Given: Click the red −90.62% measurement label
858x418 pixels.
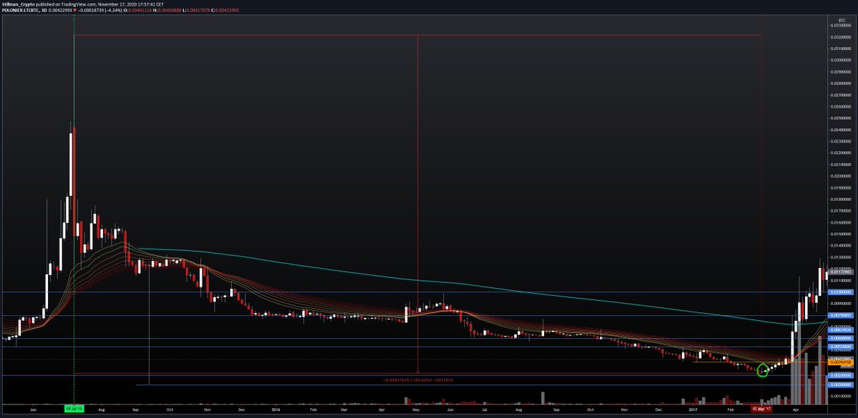Looking at the screenshot, I should (x=418, y=380).
